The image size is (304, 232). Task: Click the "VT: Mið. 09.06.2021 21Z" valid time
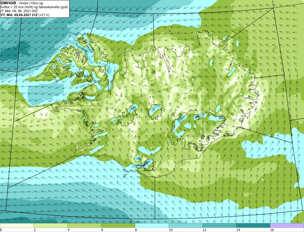click(19, 15)
